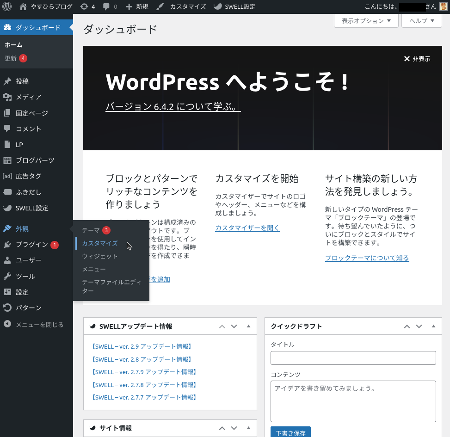Click the brush icon for カスタマイズ in admin bar
The height and width of the screenshot is (437, 450).
coord(160,6)
